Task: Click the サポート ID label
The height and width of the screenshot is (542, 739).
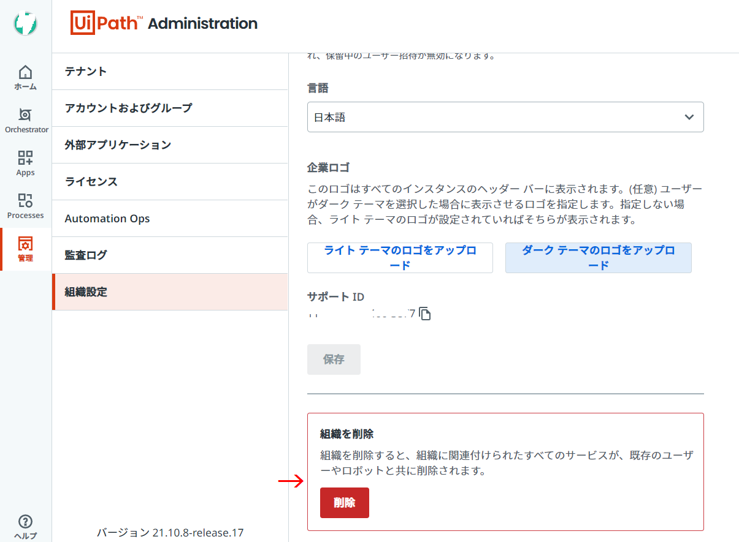Action: pyautogui.click(x=335, y=297)
